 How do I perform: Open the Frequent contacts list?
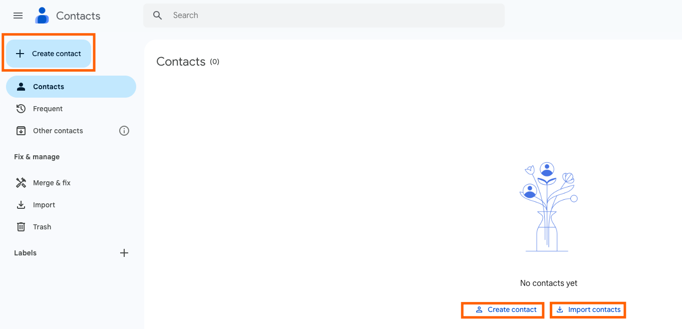pos(71,109)
